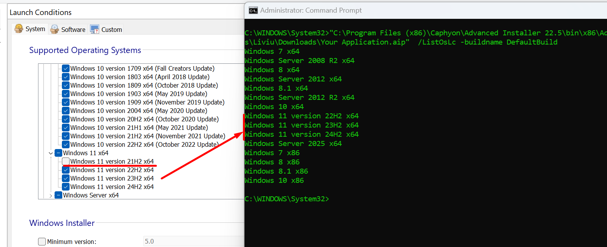Toggle the Windows 11 x64 group checkbox
Viewport: 607px width, 247px height.
tap(58, 153)
